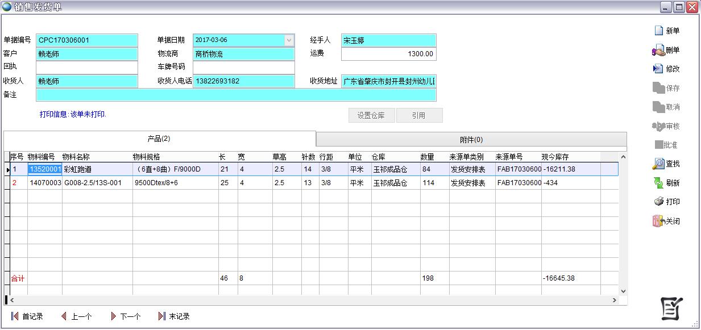
Task: Click the 运费 amount field showing 1300.00
Action: pos(388,54)
